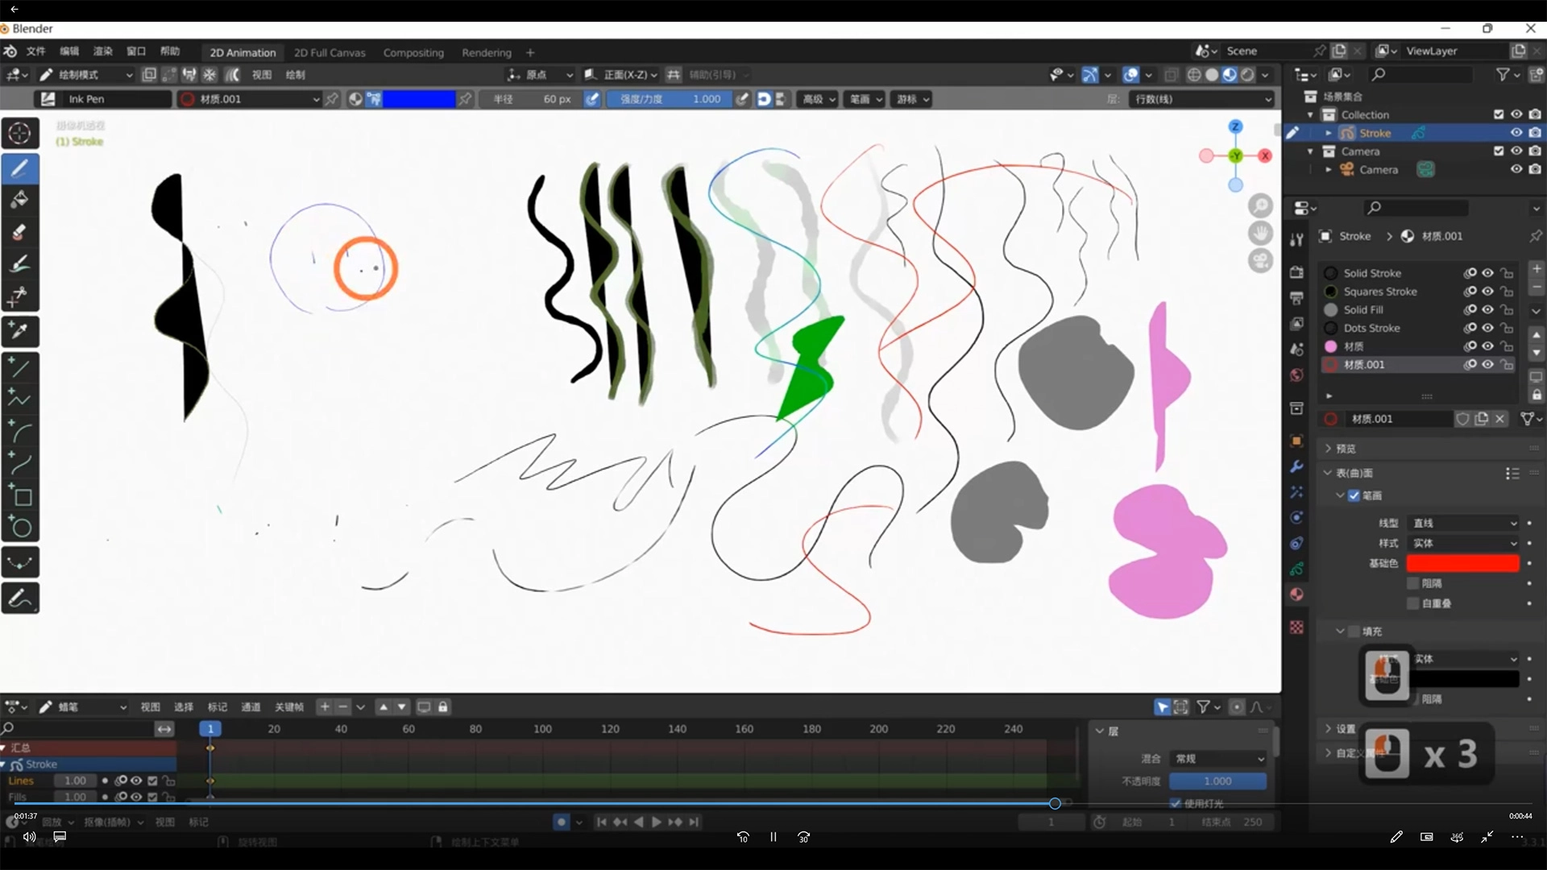1547x870 pixels.
Task: Select the Eyedropper tool
Action: pyautogui.click(x=20, y=330)
